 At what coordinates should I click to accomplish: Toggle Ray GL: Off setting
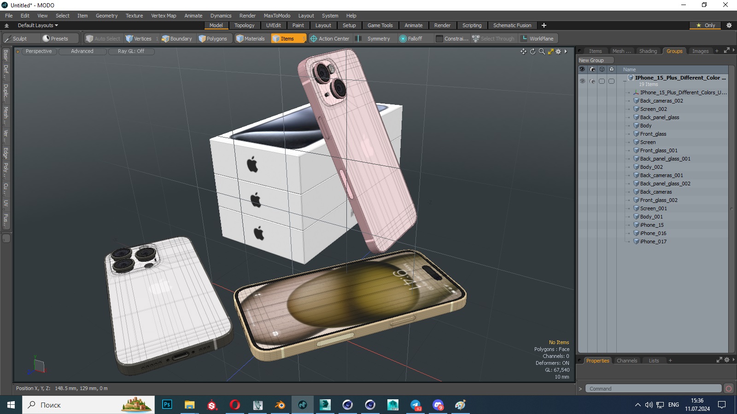131,52
